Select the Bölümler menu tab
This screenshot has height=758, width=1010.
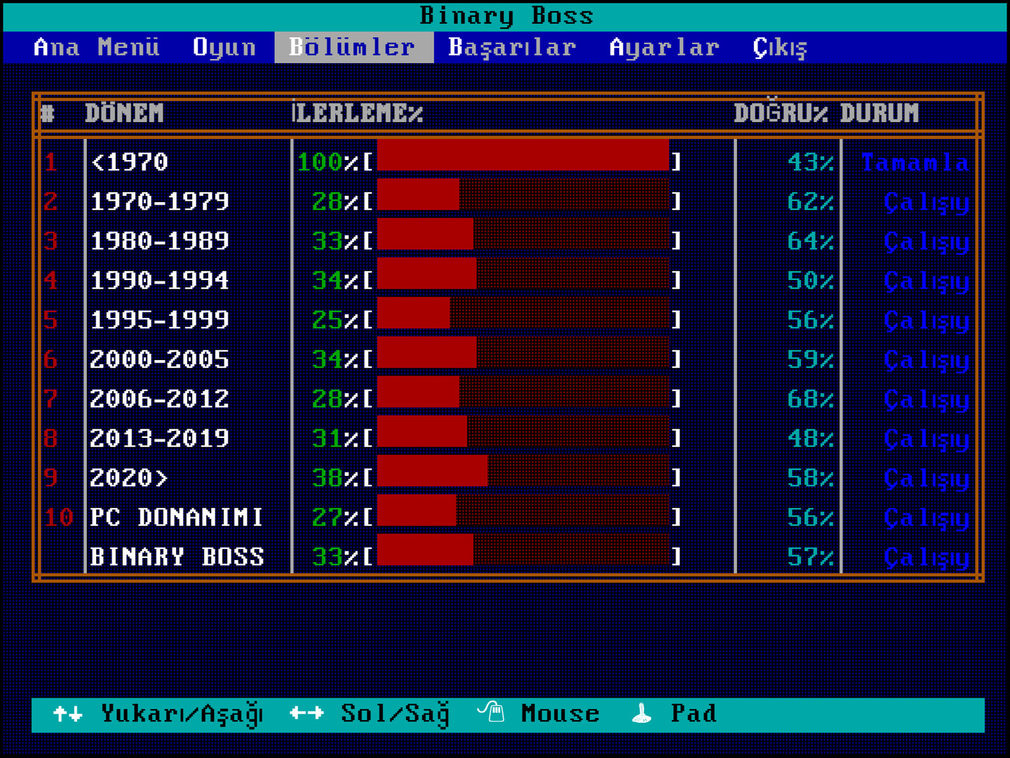(353, 48)
